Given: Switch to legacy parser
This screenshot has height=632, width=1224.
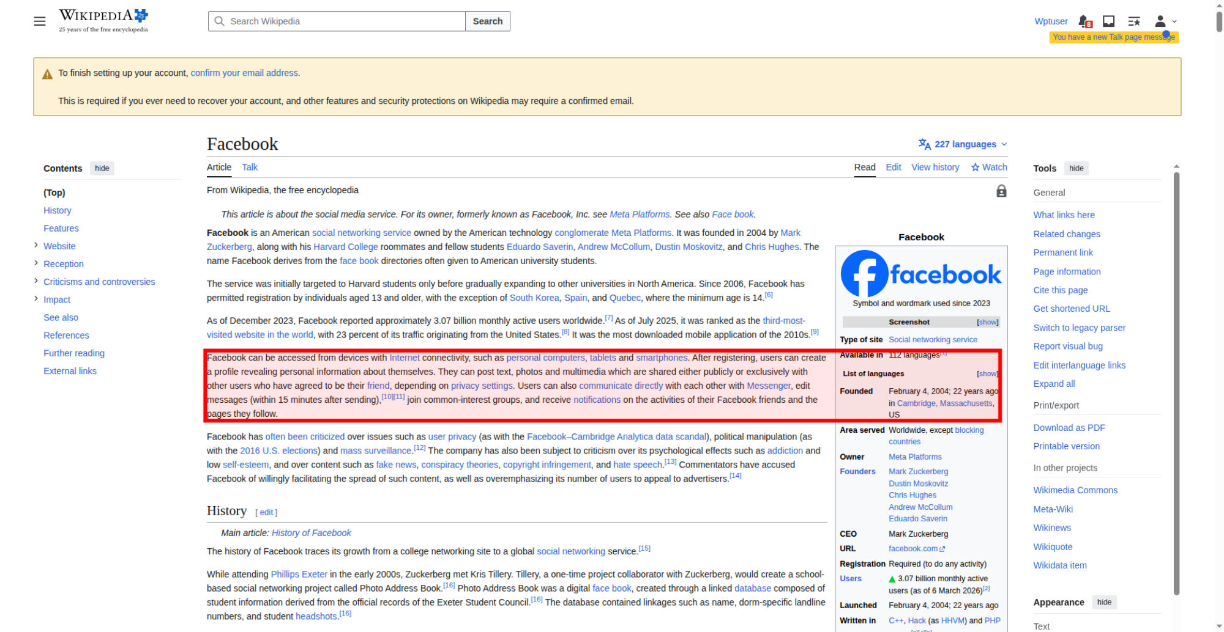Looking at the screenshot, I should coord(1080,328).
